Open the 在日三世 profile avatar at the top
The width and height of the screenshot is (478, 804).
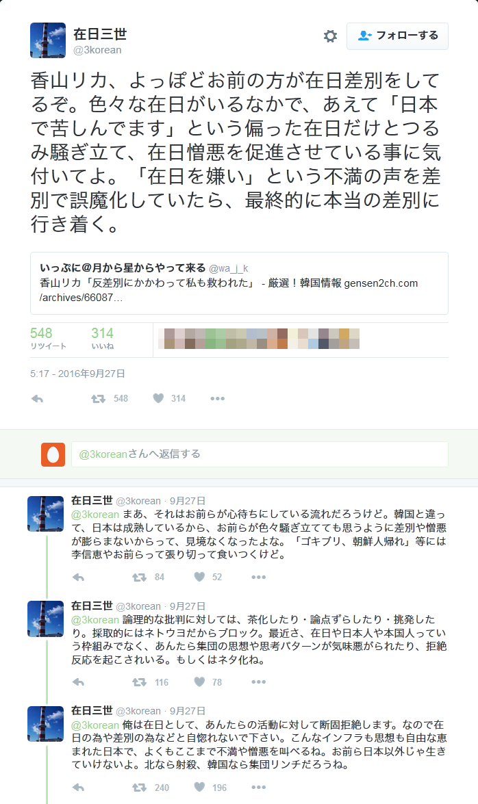[48, 40]
